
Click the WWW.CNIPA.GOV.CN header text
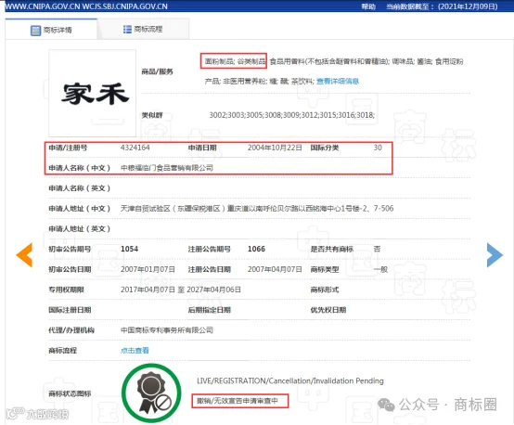[x=42, y=6]
